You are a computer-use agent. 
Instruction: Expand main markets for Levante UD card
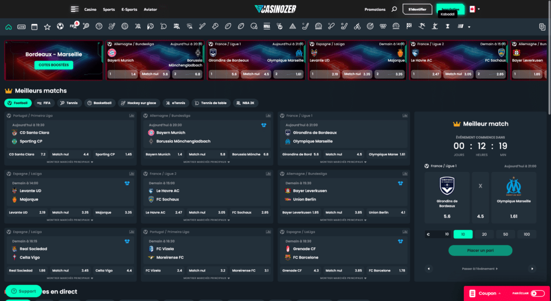click(70, 220)
